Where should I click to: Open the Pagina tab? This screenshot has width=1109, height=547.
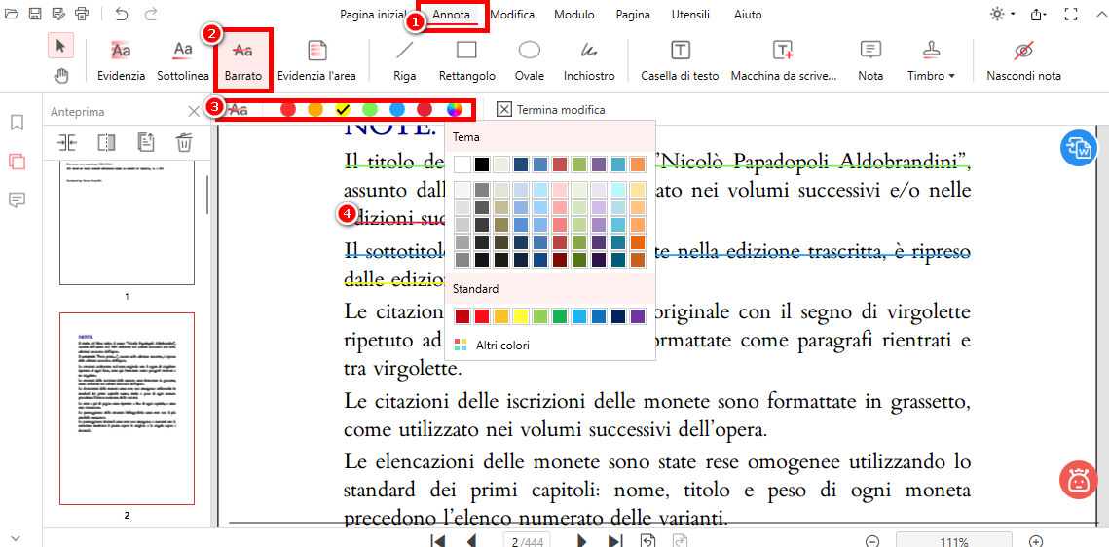coord(632,15)
